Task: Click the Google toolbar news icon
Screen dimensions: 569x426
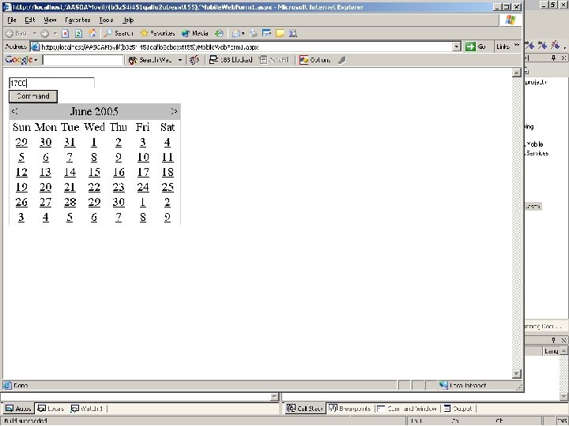Action: pos(194,60)
